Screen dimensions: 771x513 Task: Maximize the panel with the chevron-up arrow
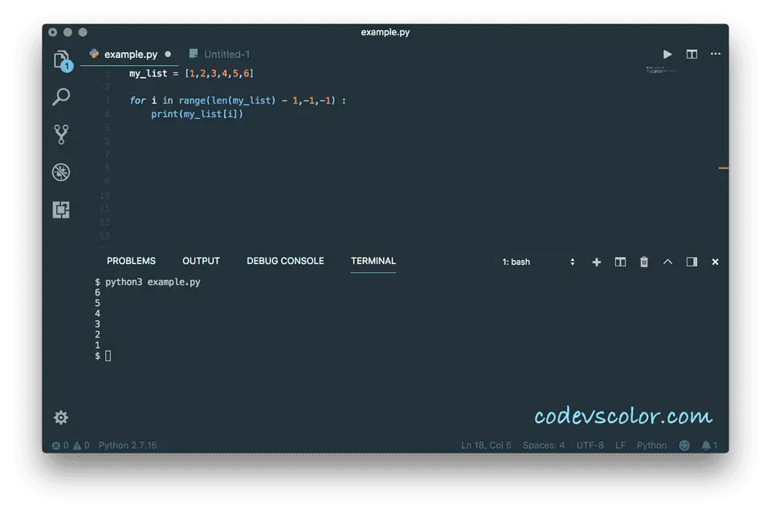click(667, 262)
